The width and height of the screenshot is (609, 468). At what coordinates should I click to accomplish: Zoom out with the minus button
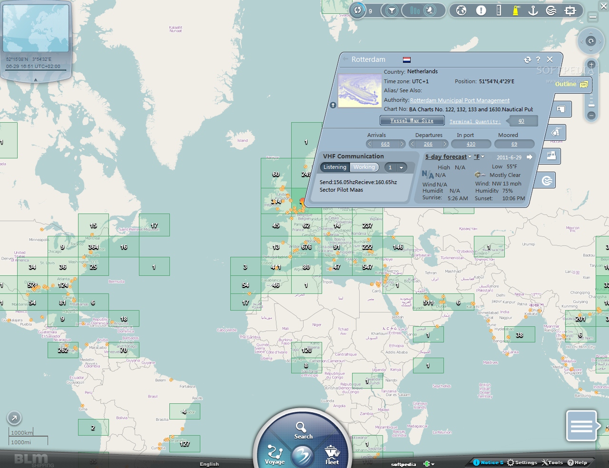591,115
